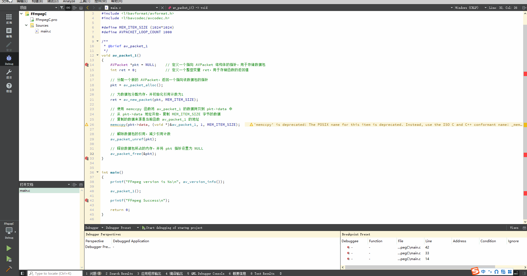Screen dimensions: 527x276
Task: Collapse the Sources folder
Action: [26, 25]
